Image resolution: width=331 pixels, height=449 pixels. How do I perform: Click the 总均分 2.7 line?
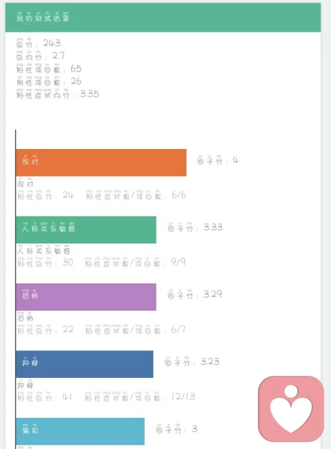pos(41,55)
